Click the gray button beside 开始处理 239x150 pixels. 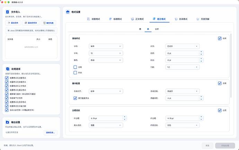click(x=207, y=145)
